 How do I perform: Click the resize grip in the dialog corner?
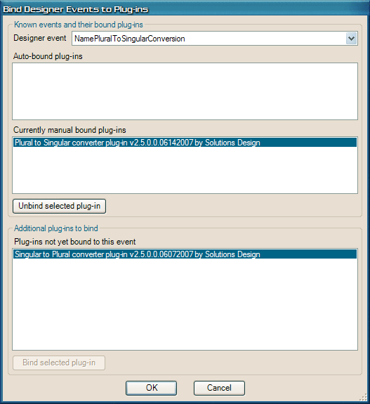363,397
